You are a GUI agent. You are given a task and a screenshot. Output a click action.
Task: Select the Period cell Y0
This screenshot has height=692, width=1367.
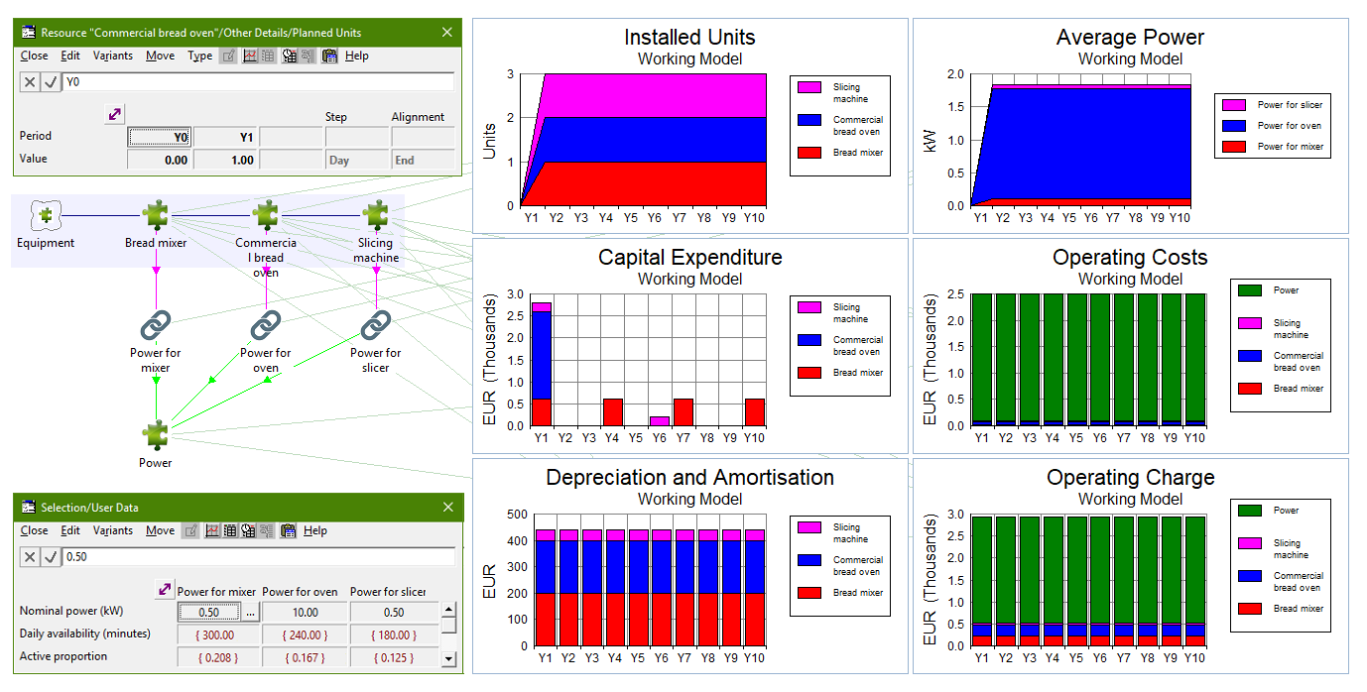pyautogui.click(x=160, y=137)
